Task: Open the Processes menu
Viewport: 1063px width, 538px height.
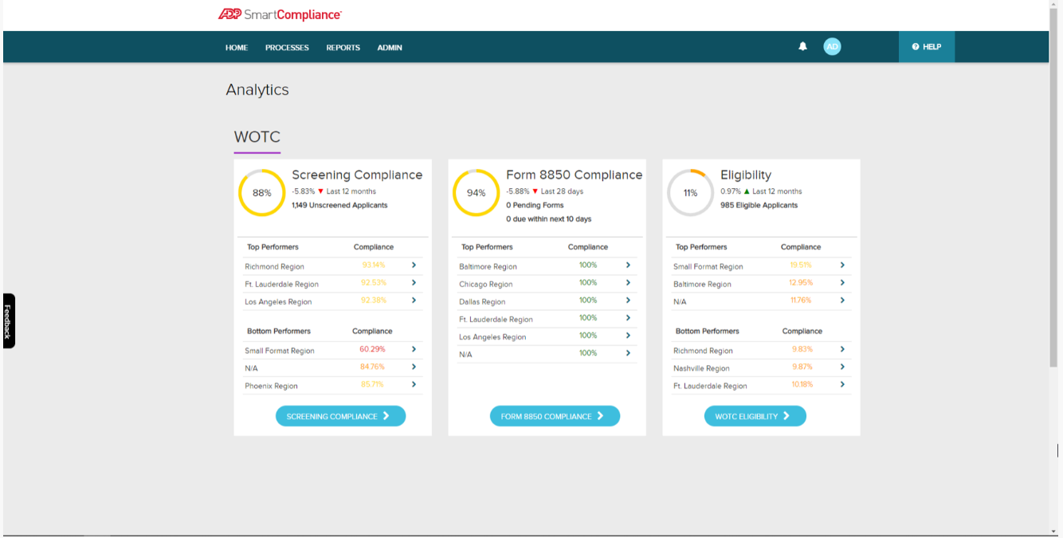Action: [287, 48]
